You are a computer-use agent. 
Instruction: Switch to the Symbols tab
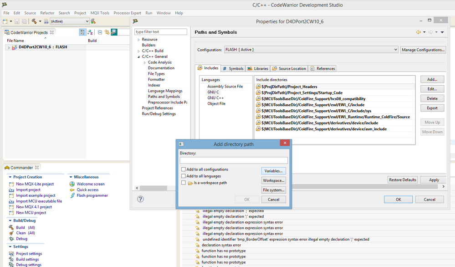233,68
